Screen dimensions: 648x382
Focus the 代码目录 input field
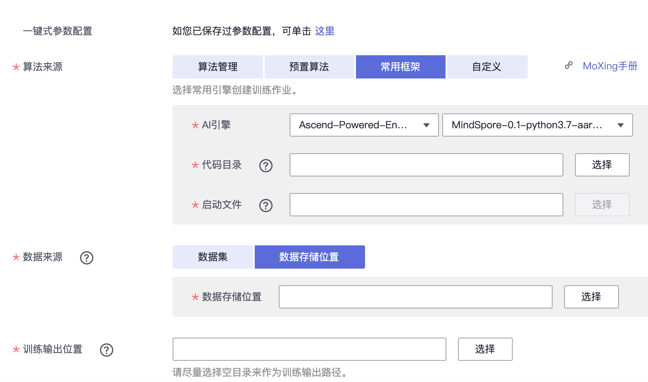(x=426, y=165)
